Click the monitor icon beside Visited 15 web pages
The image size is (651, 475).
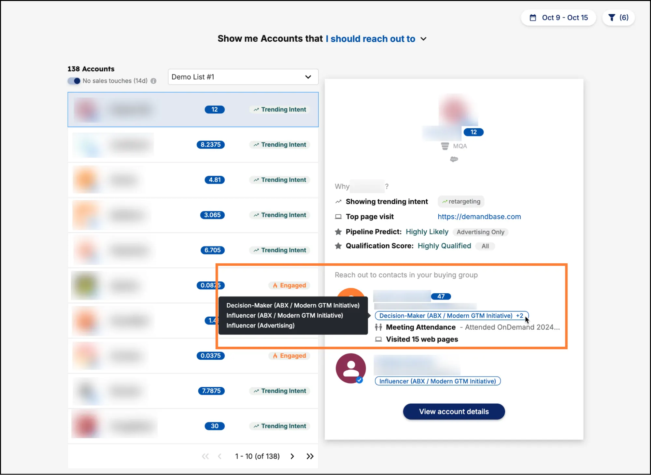(378, 339)
